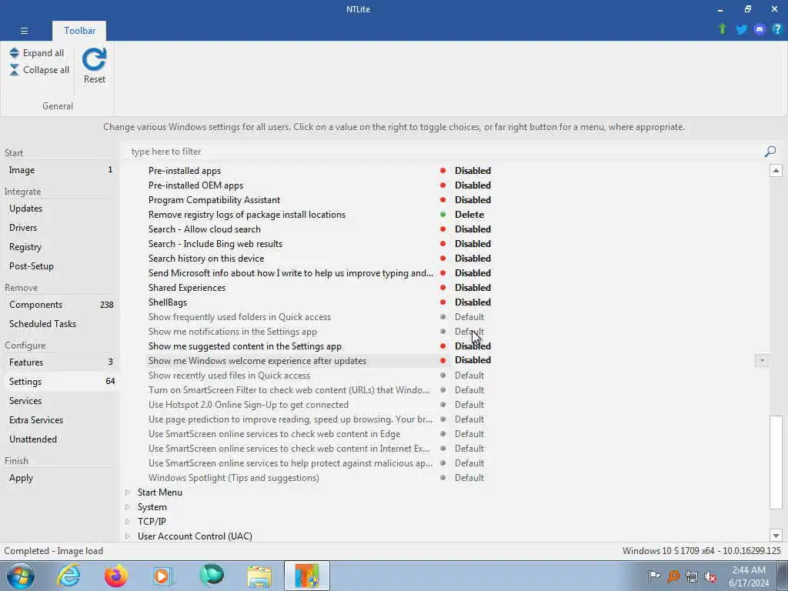Click the scroll down arrow of the settings list

click(x=776, y=536)
